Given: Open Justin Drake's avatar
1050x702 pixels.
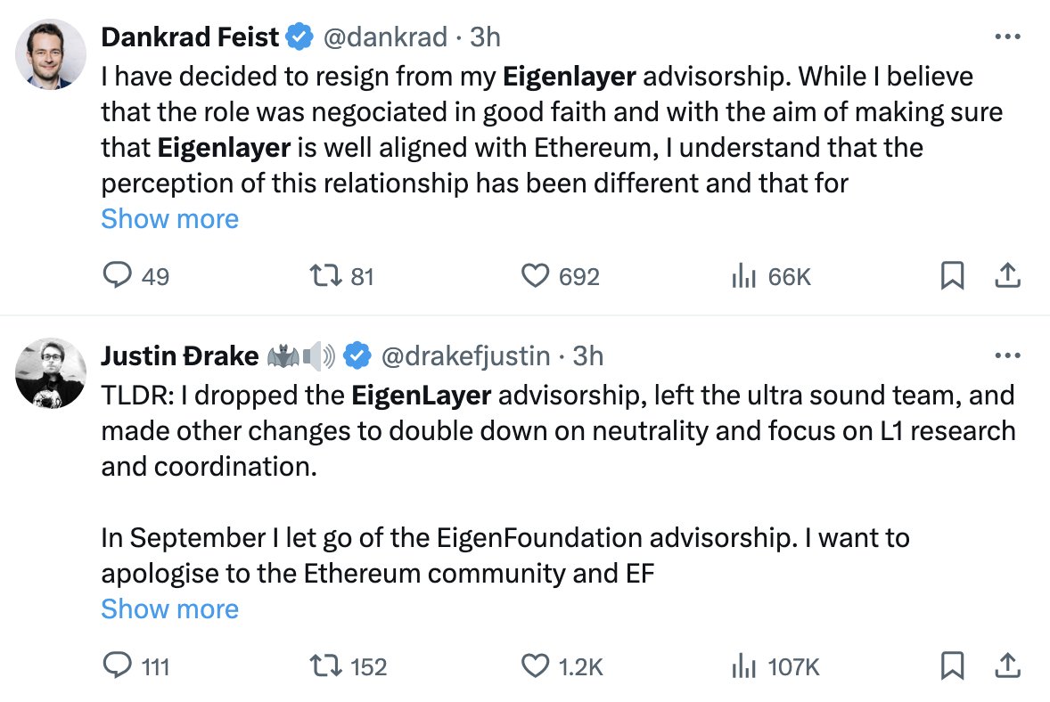Looking at the screenshot, I should (x=51, y=373).
